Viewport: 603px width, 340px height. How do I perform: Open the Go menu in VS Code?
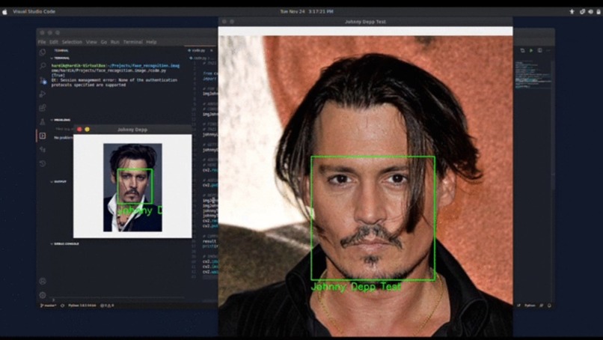(x=104, y=42)
